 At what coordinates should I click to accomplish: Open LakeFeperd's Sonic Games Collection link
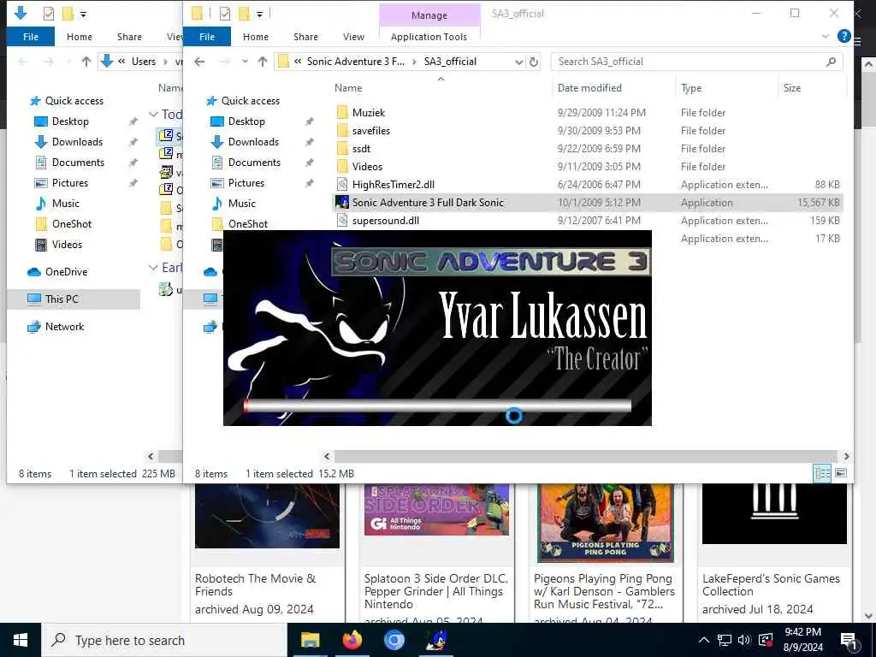coord(771,585)
